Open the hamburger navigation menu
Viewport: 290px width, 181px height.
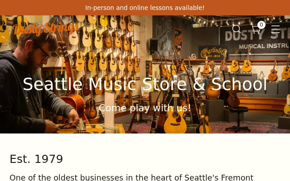point(275,29)
